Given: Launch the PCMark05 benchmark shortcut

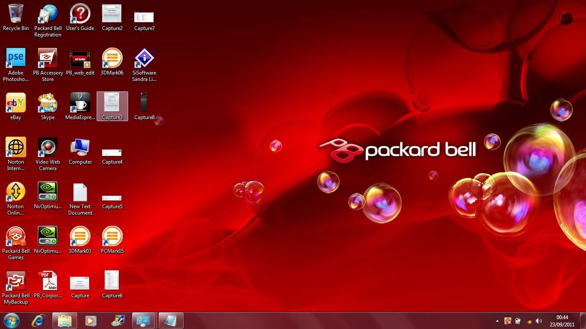Looking at the screenshot, I should click(112, 240).
